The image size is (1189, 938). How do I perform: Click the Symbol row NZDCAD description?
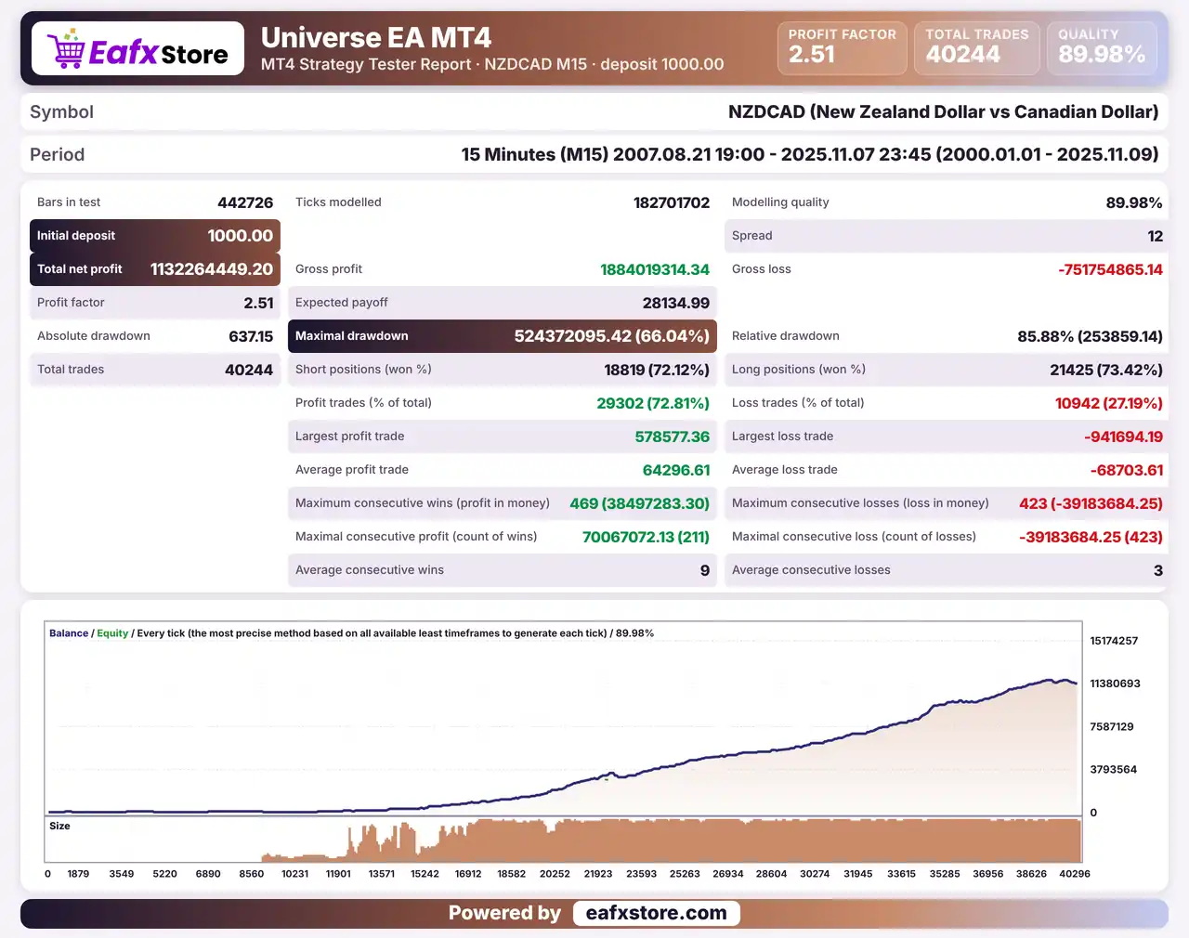[943, 111]
